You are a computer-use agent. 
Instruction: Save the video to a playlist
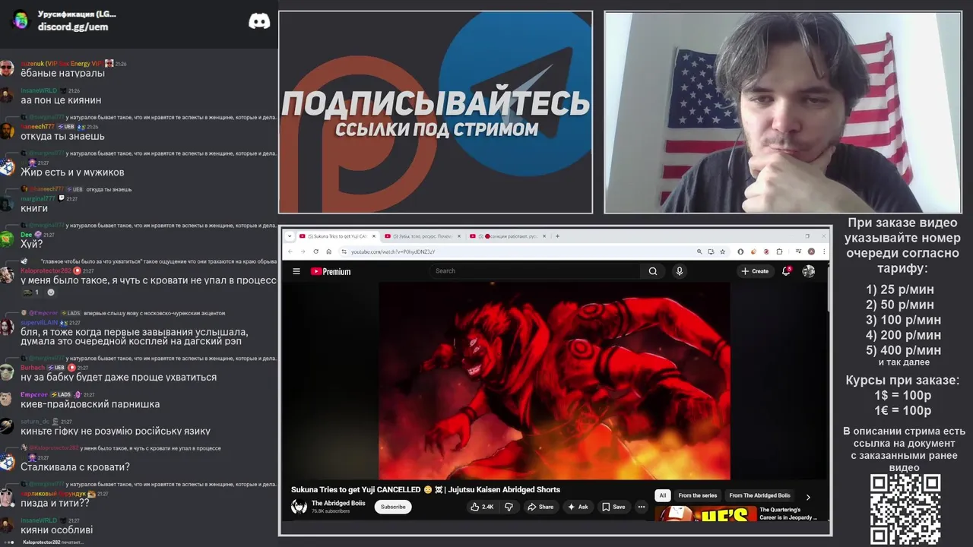click(613, 507)
